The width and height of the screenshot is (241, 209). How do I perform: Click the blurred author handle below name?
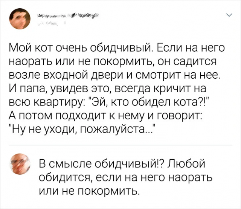pyautogui.click(x=48, y=23)
